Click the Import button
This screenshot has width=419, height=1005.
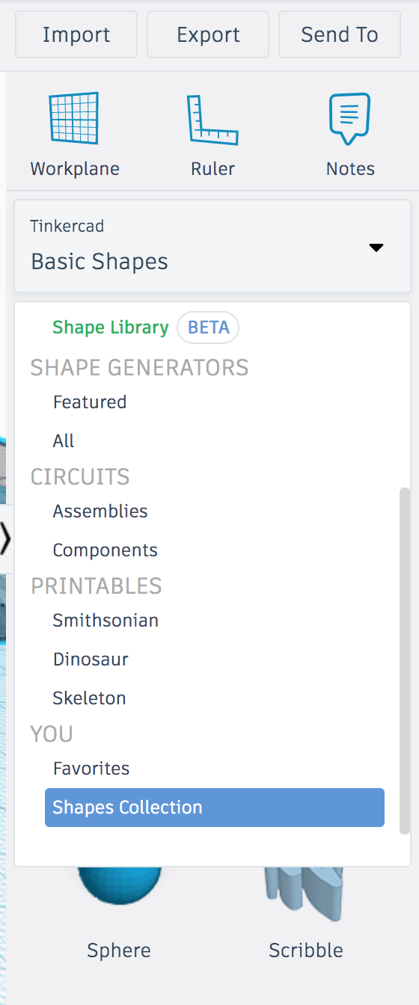click(x=76, y=34)
